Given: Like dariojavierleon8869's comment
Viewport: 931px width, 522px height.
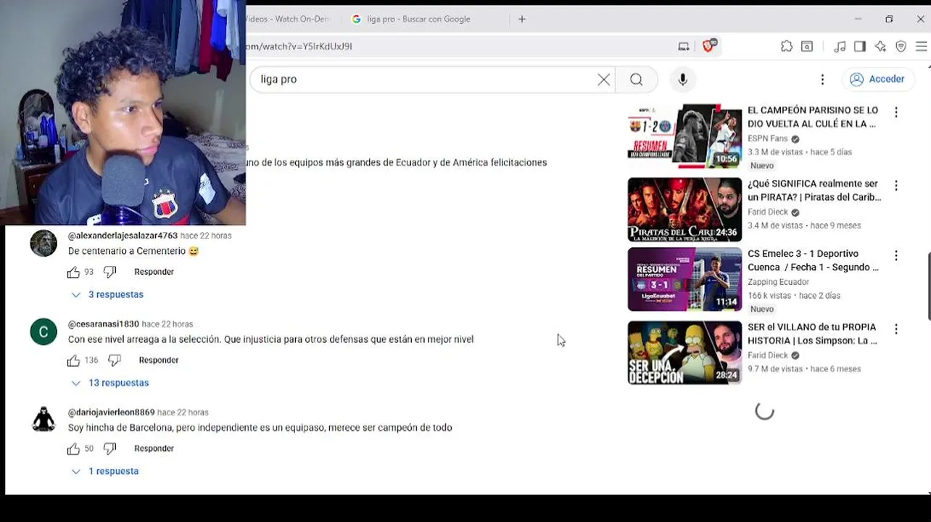Looking at the screenshot, I should tap(73, 449).
